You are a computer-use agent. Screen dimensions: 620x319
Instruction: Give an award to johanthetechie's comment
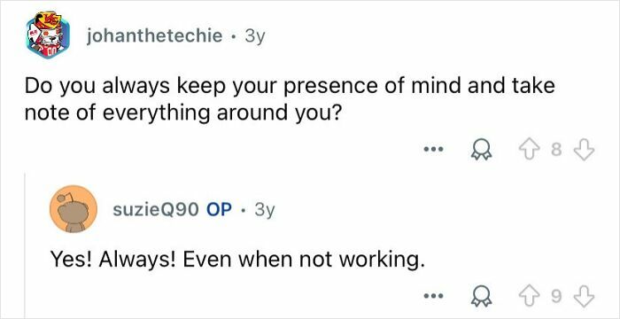pyautogui.click(x=480, y=152)
